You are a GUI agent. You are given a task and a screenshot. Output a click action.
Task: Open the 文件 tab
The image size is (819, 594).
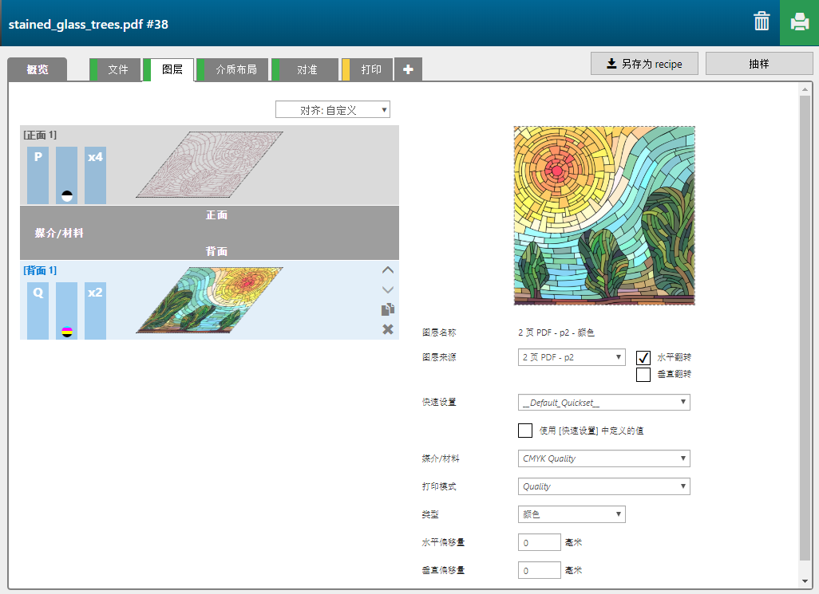point(116,69)
